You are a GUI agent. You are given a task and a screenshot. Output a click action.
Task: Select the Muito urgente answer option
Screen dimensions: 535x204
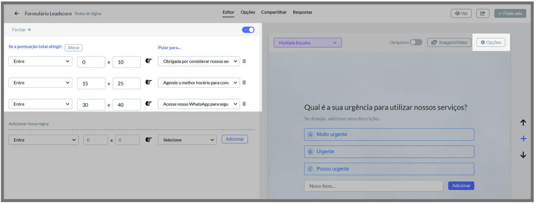[x=389, y=134]
